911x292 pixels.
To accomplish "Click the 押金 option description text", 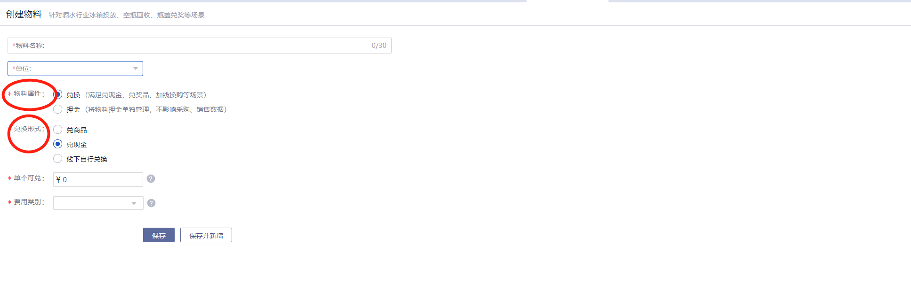I will (x=155, y=109).
